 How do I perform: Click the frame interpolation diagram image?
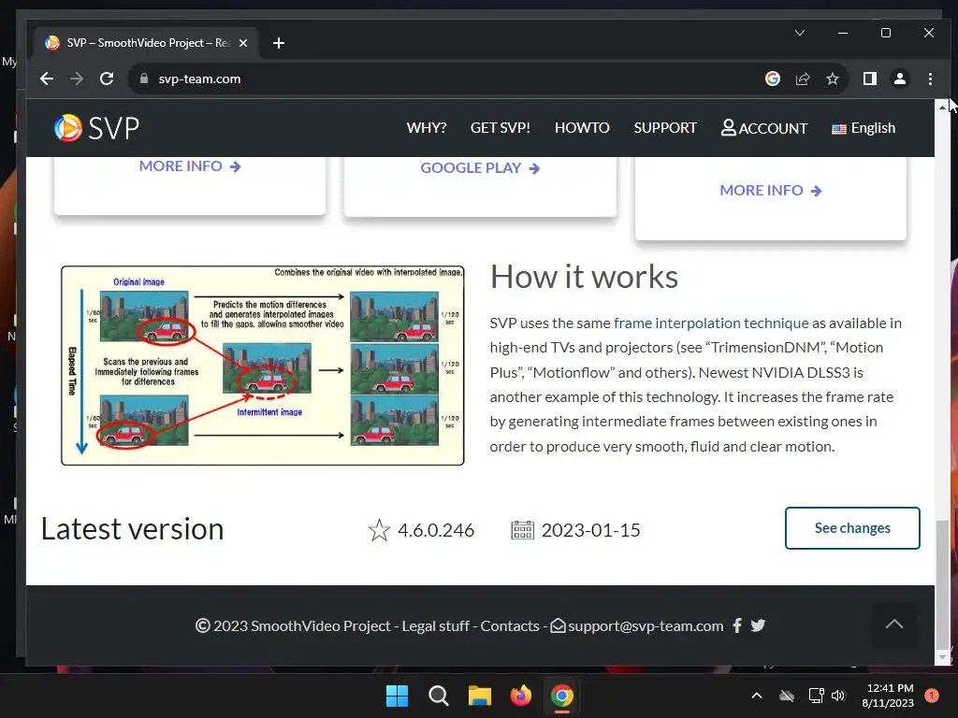point(263,366)
